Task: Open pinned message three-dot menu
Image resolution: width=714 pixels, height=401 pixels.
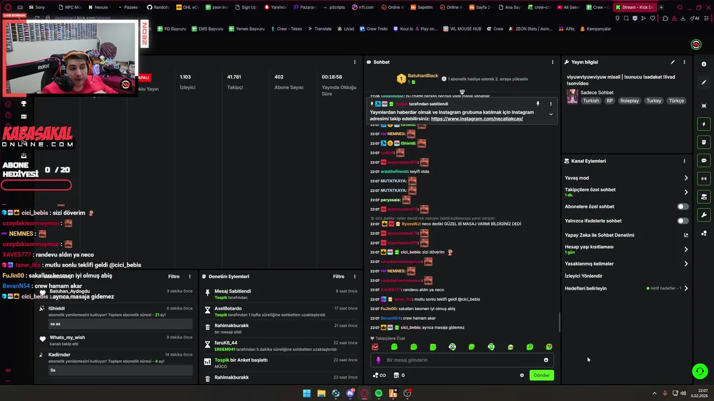Action: [551, 104]
